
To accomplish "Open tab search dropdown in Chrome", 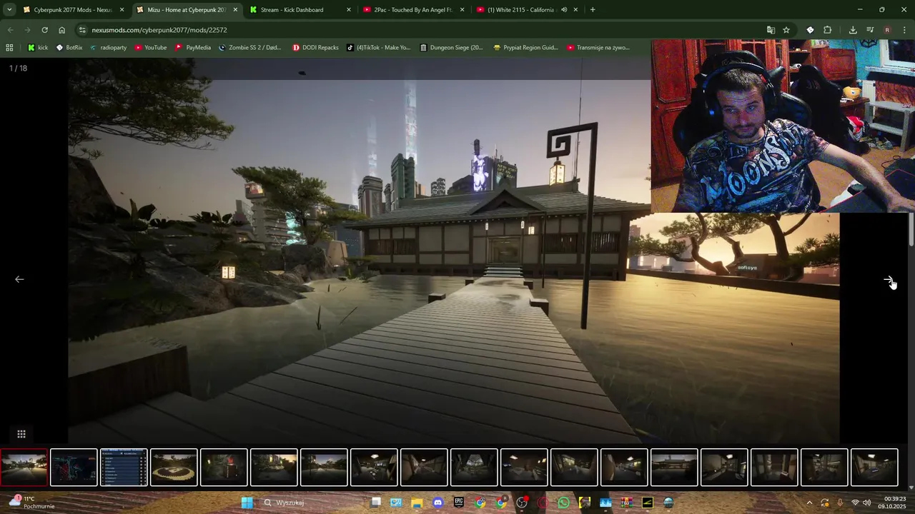I will [x=9, y=10].
